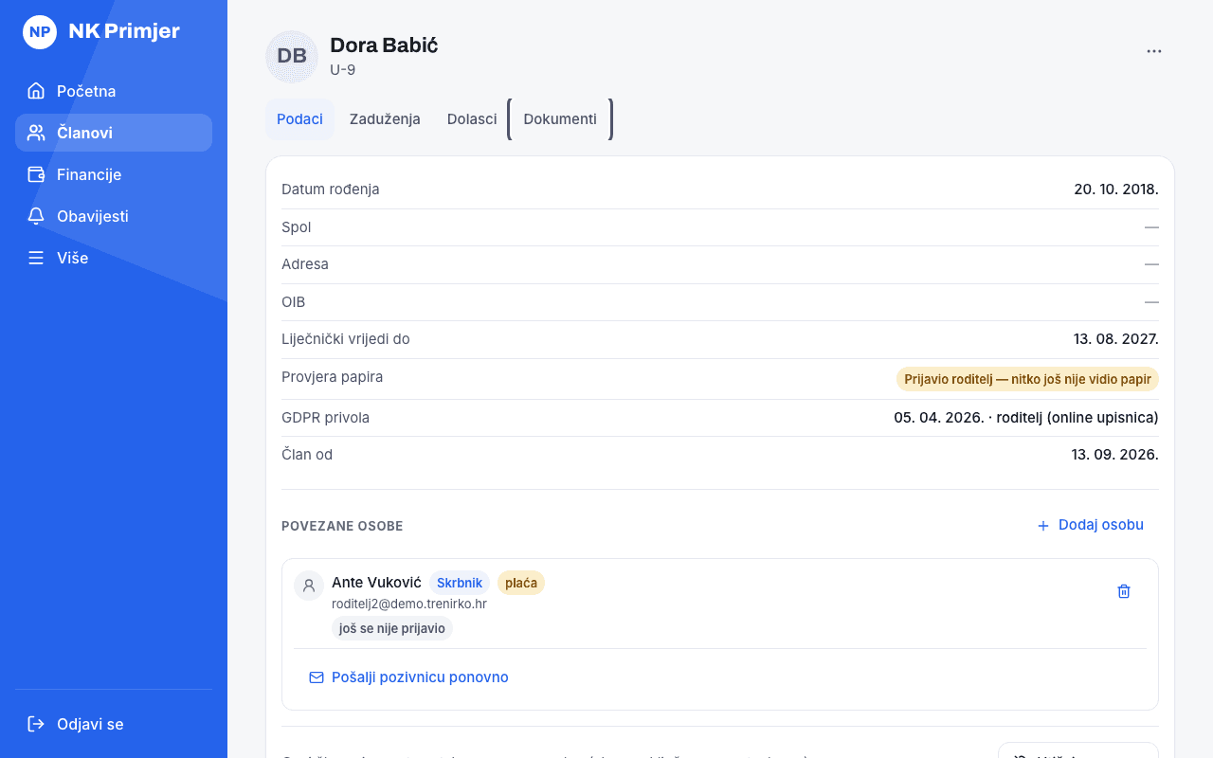
Task: Open the Dolasci tab
Action: [472, 119]
